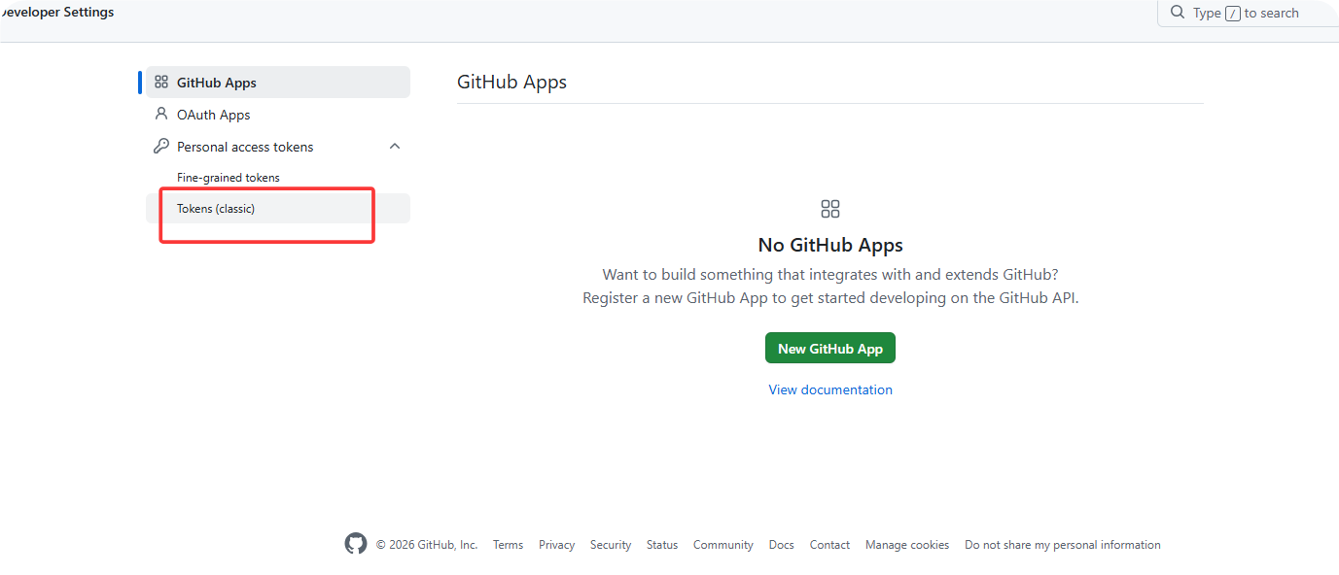
Task: Collapse the Personal access tokens chevron
Action: 395,147
